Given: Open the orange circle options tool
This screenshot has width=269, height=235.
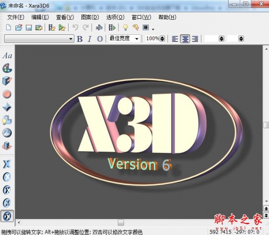Looking at the screenshot, I should coord(7,94).
